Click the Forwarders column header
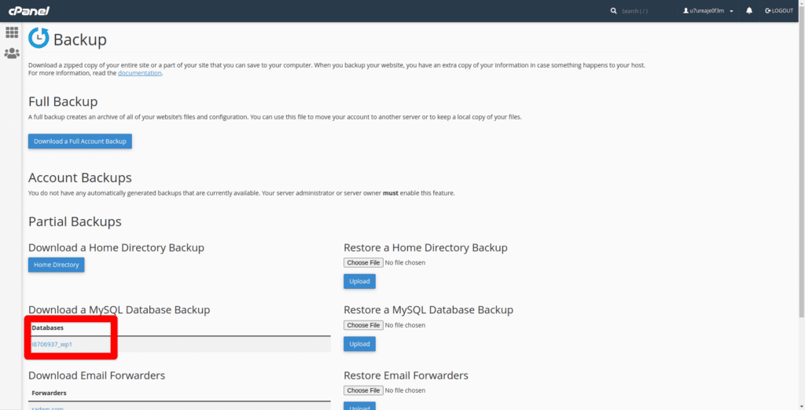The height and width of the screenshot is (410, 805). (x=49, y=393)
